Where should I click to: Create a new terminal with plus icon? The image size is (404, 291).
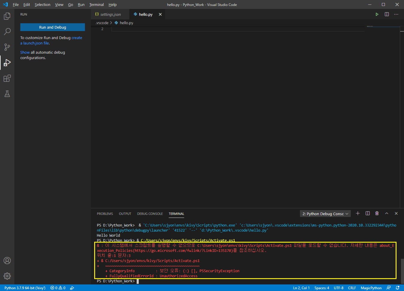pos(358,213)
